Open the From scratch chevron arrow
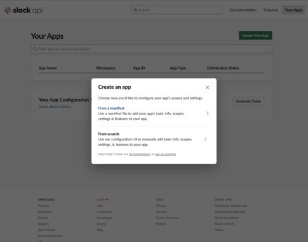Image resolution: width=308 pixels, height=242 pixels. point(205,139)
